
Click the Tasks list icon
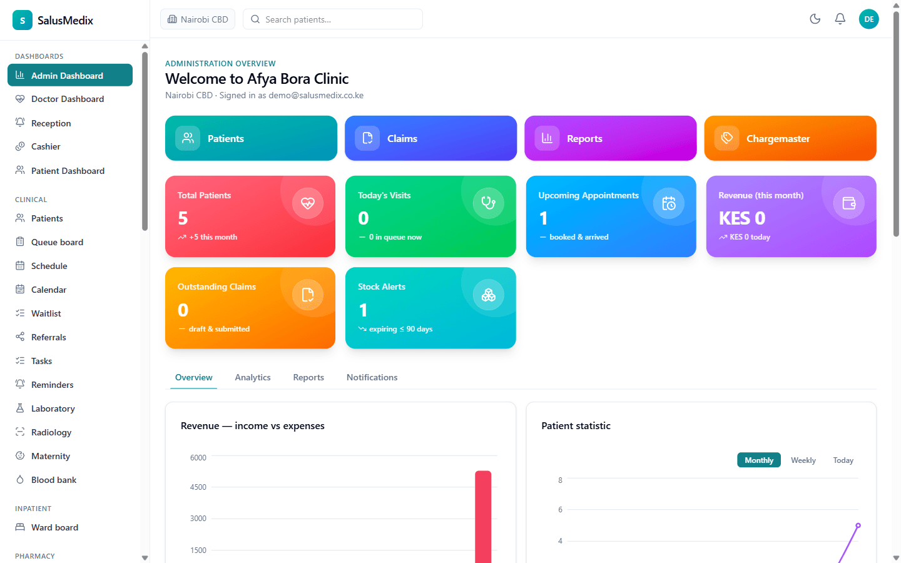[x=20, y=361]
